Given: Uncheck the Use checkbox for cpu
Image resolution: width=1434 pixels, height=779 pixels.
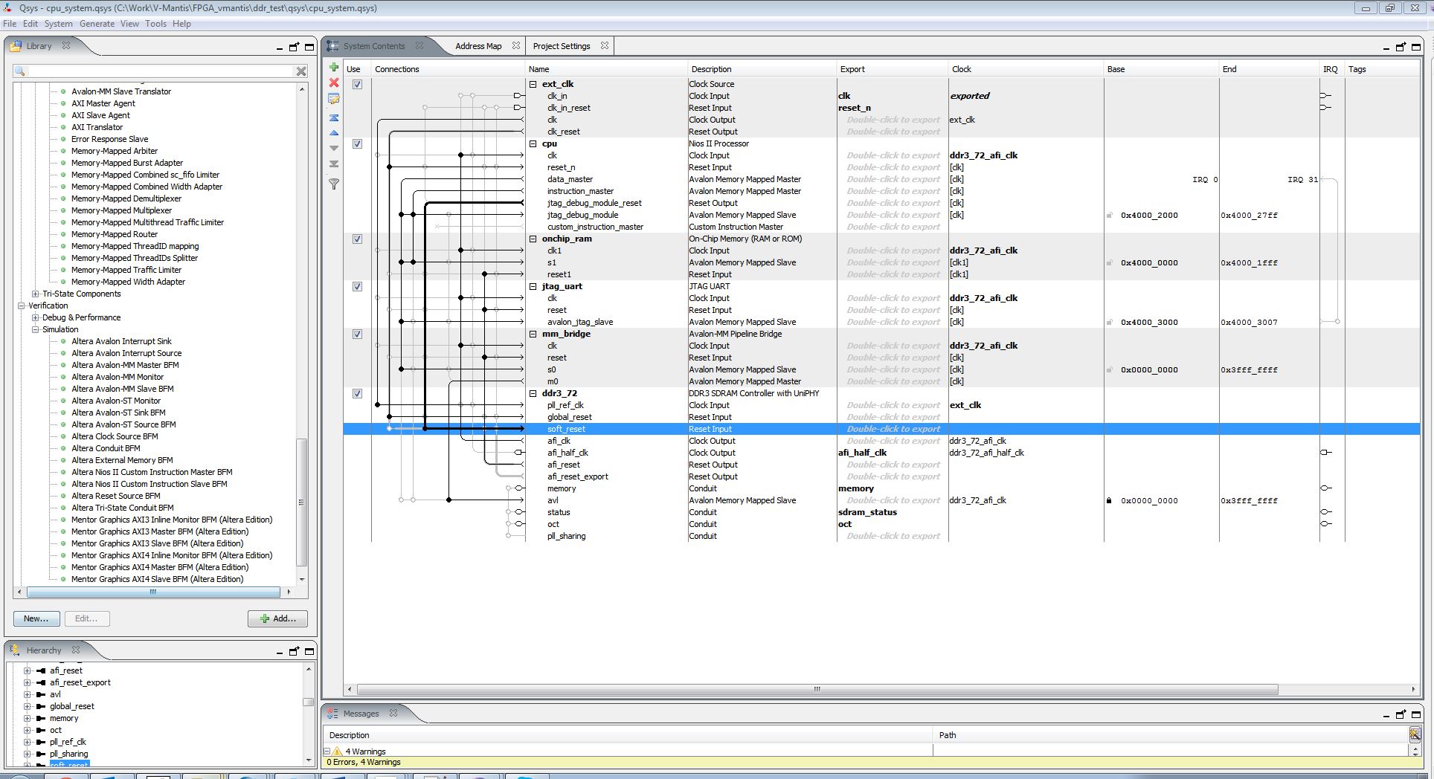Looking at the screenshot, I should [x=357, y=144].
